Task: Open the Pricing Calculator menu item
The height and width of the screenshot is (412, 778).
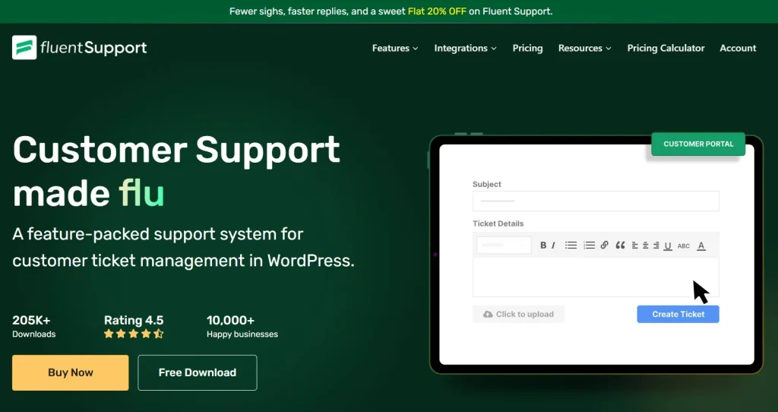Action: click(x=666, y=48)
